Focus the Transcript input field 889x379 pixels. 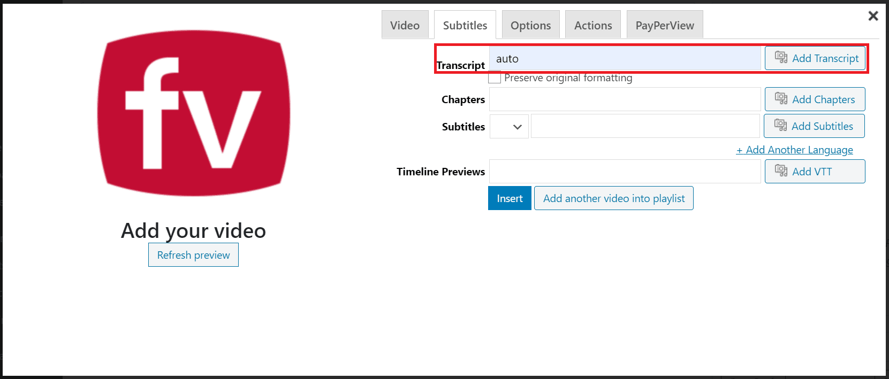(x=625, y=58)
